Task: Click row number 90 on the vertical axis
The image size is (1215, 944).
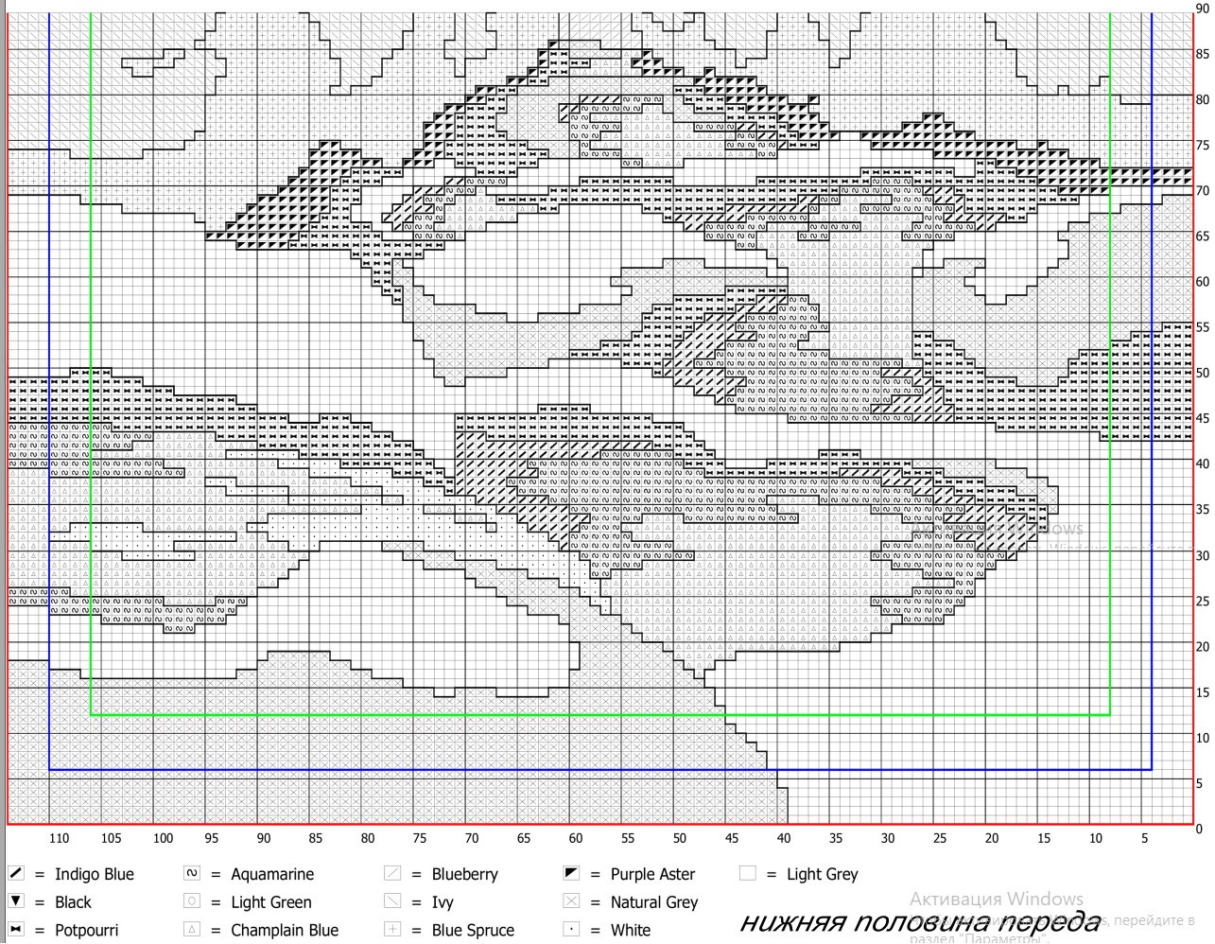Action: (1202, 9)
